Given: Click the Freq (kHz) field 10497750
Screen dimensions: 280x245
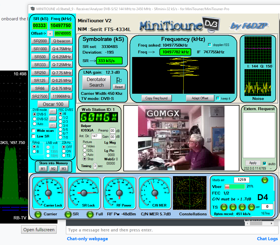Looking at the screenshot, I should point(61,26).
